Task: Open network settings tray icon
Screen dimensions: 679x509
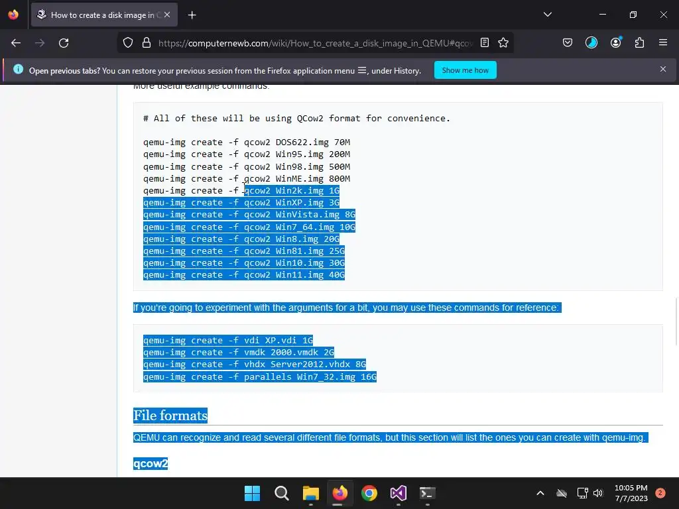Action: pos(582,493)
